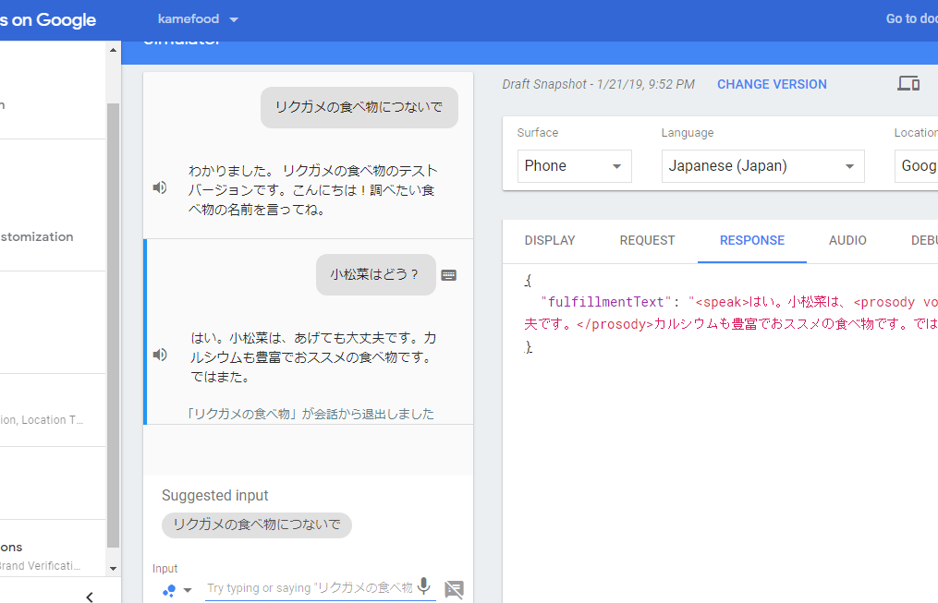Click keyboard icon beside 小松菜はどう？
This screenshot has height=603, width=938.
click(x=448, y=275)
